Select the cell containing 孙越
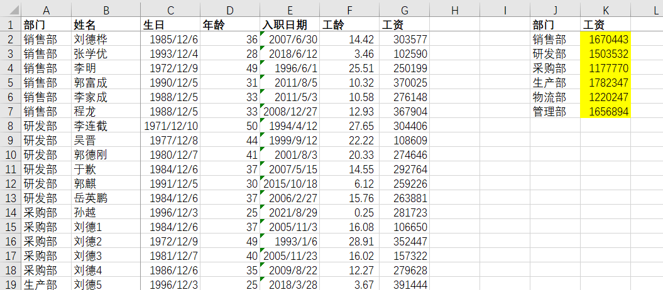The image size is (663, 290). coord(106,212)
